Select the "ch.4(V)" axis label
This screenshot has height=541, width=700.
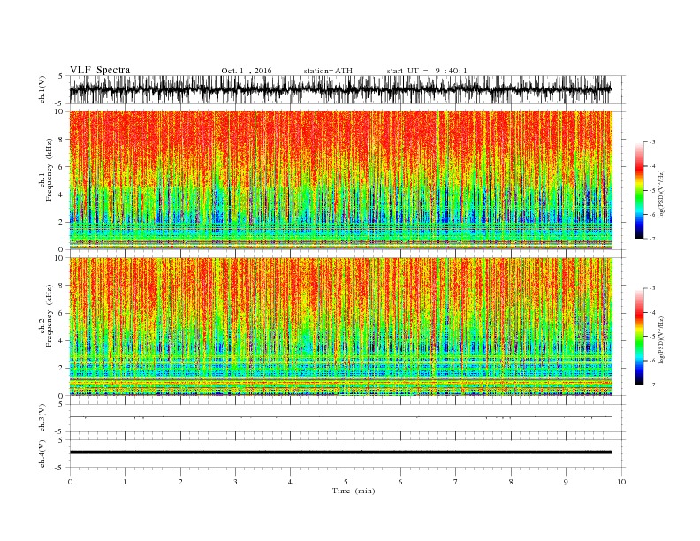tap(42, 453)
